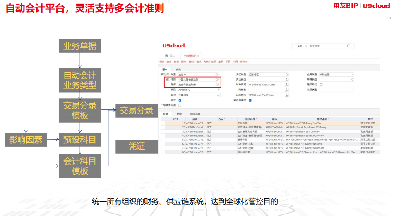Select the 参数 tab next to 分录
This screenshot has height=216, width=396.
tap(179, 114)
